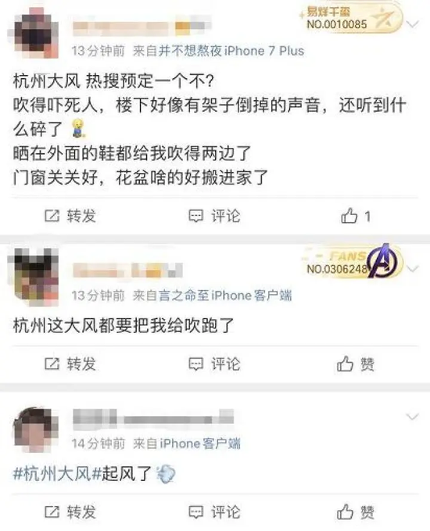Viewport: 430px width, 531px height.
Task: Tap repost icon on third post
Action: tap(52, 511)
